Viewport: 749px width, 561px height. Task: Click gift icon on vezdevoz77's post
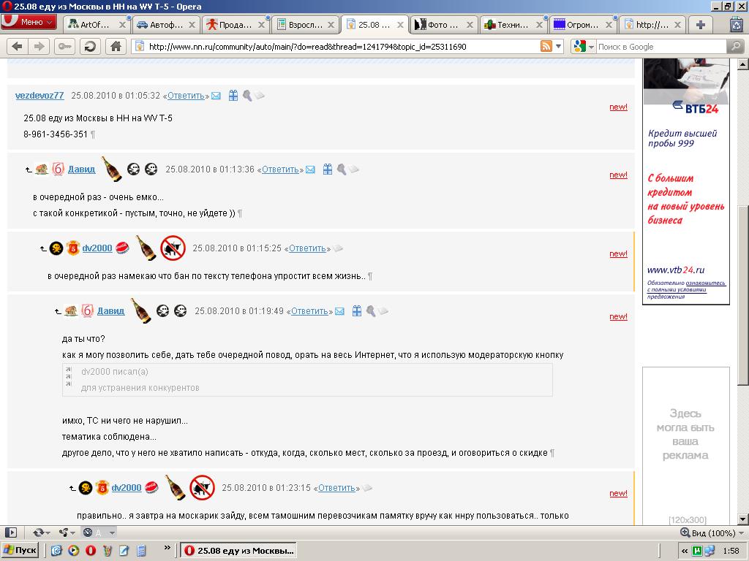[233, 96]
